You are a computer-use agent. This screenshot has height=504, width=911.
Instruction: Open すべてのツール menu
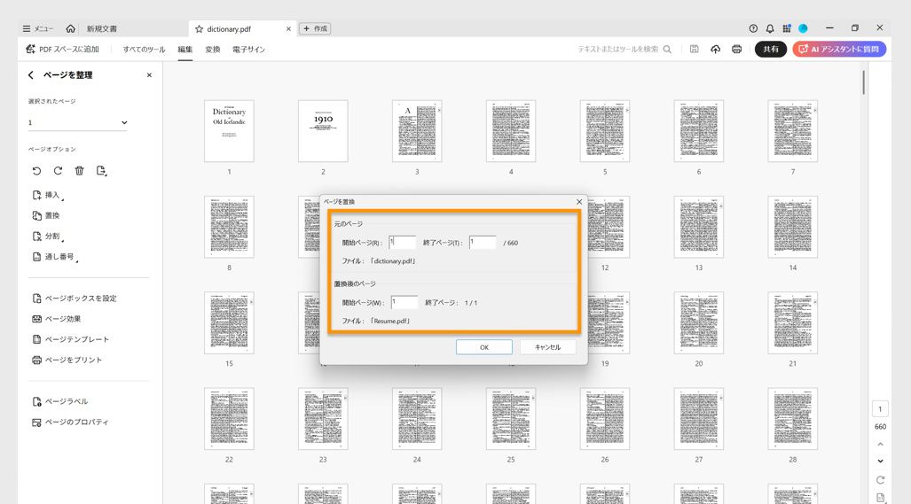[144, 50]
